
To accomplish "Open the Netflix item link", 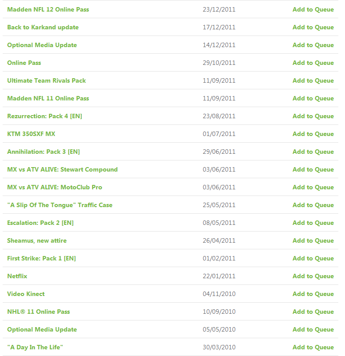I will coord(17,276).
